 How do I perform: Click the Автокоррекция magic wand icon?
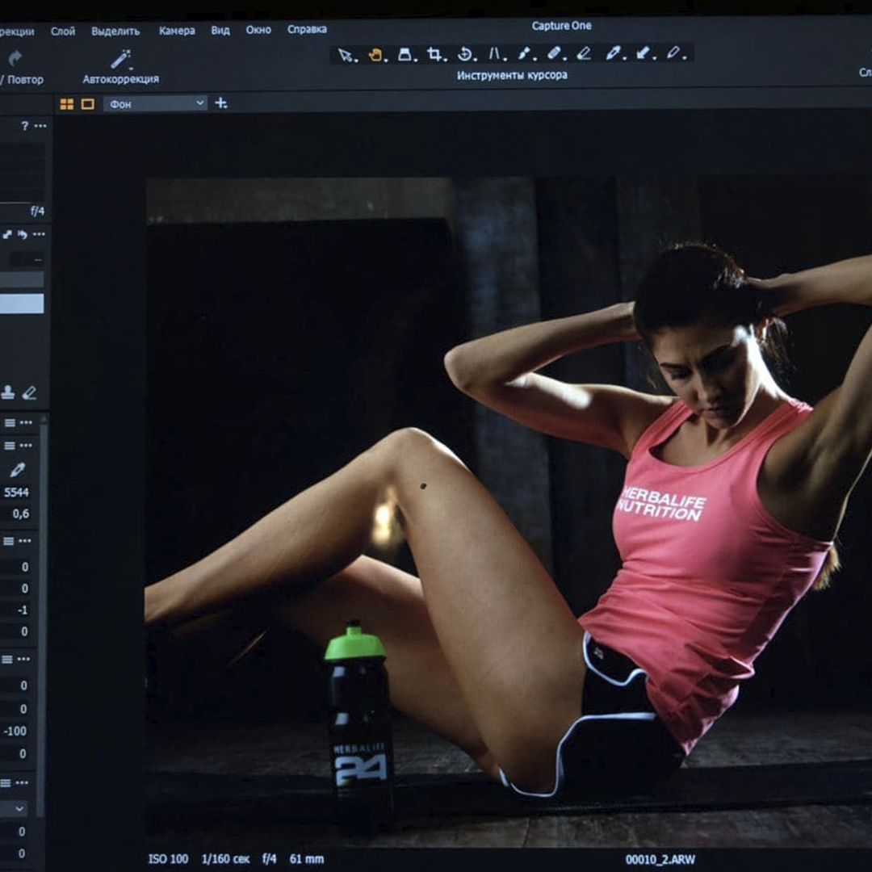pos(120,59)
